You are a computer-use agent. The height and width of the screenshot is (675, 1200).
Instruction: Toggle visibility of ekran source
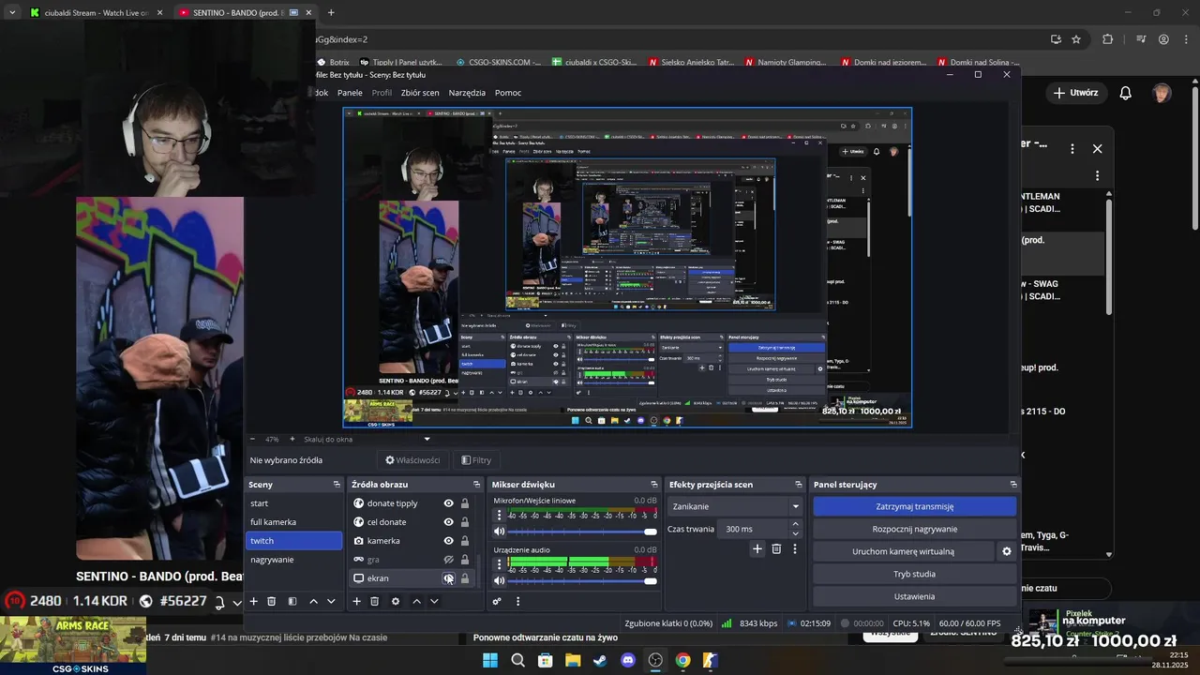point(448,578)
